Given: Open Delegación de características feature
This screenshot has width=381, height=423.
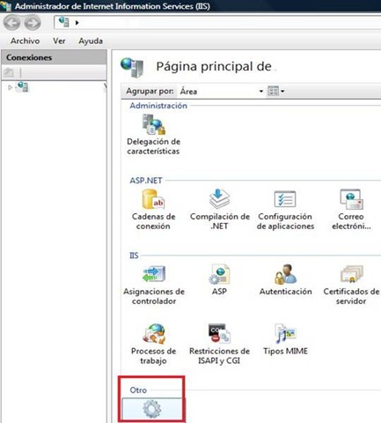Looking at the screenshot, I should point(153,135).
